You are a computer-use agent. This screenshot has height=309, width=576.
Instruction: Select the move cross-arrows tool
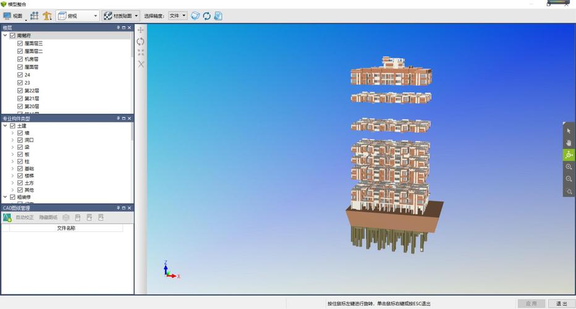pos(141,30)
